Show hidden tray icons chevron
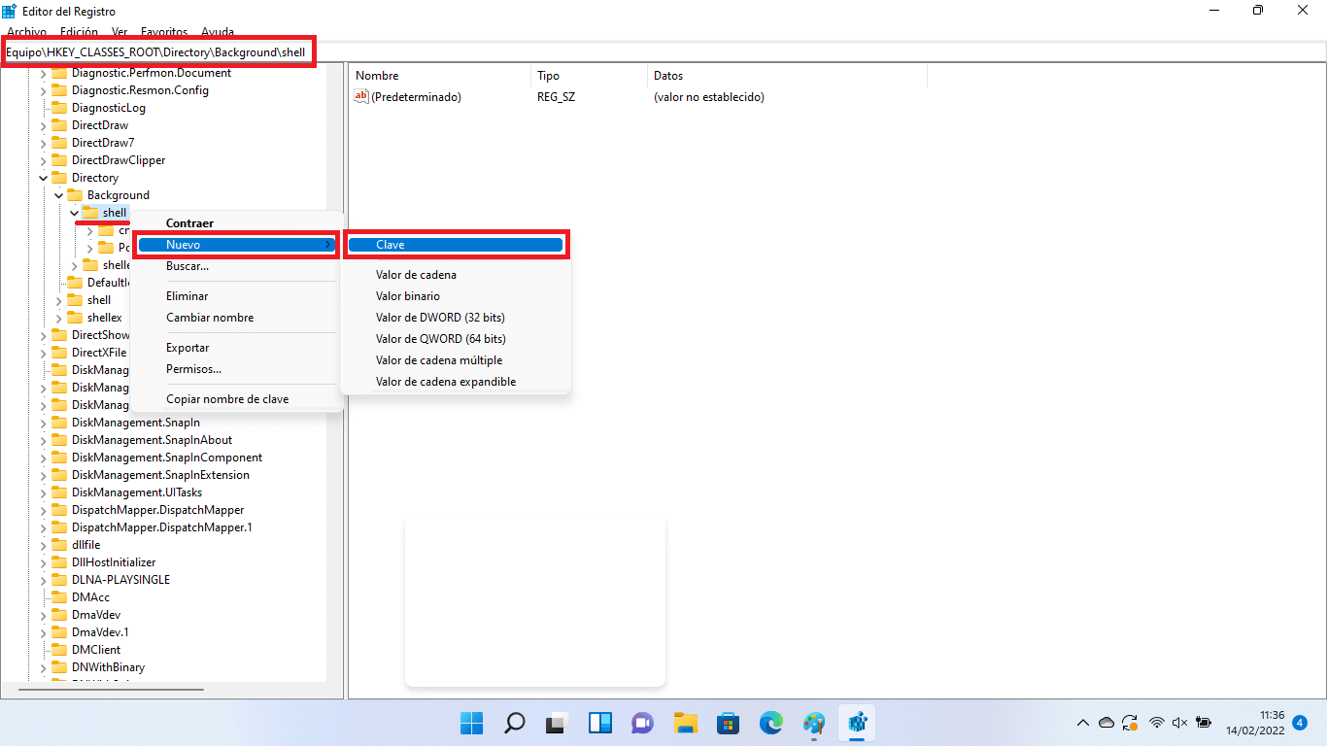The height and width of the screenshot is (747, 1328). [x=1082, y=723]
